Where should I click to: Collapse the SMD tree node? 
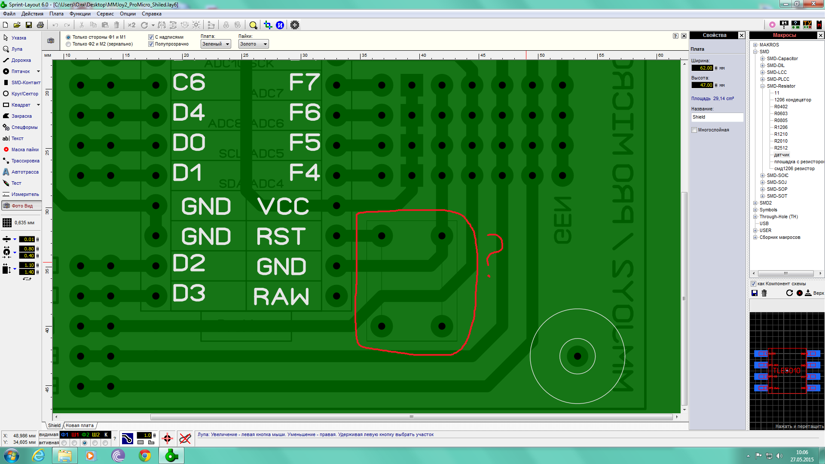(755, 52)
